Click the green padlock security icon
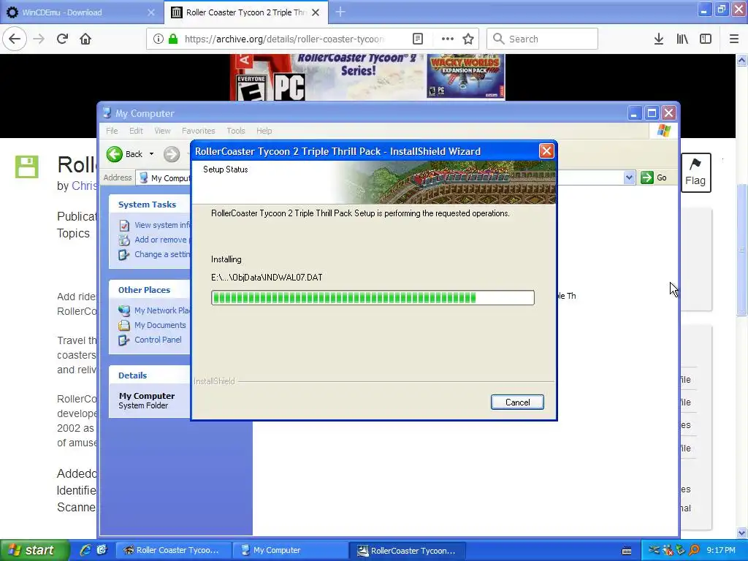This screenshot has height=561, width=748. [x=174, y=39]
